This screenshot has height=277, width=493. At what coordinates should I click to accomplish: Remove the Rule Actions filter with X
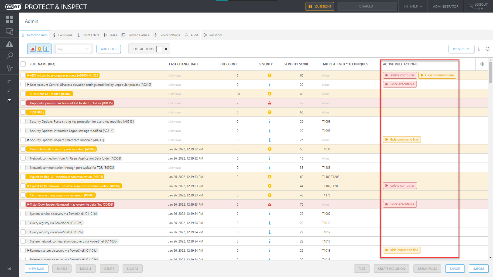click(x=166, y=49)
